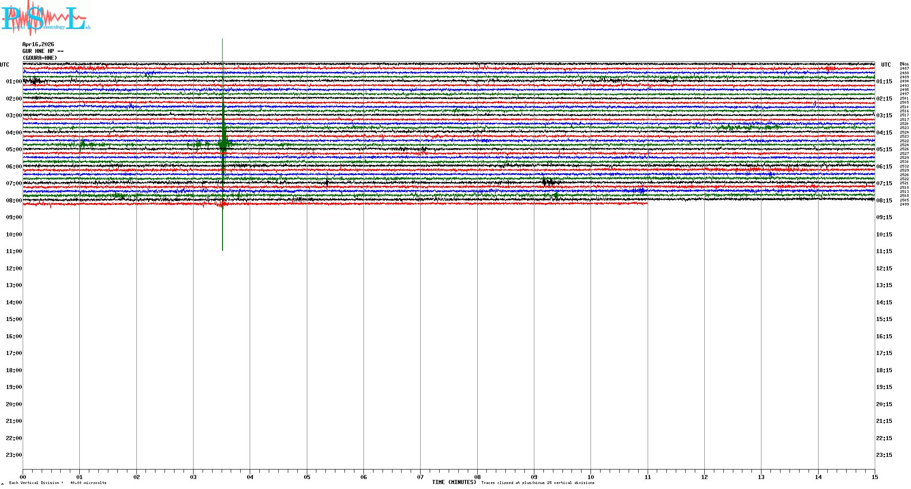Screen dimensions: 911x489
Task: Click the 08:00 hour label on left axis
Action: coord(14,201)
